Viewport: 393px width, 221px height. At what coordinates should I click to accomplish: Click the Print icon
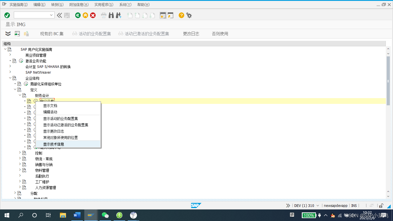[104, 15]
